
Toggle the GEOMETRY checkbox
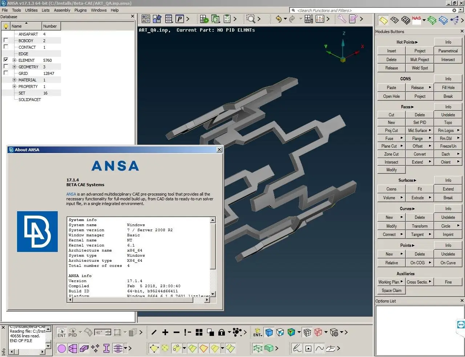6,67
